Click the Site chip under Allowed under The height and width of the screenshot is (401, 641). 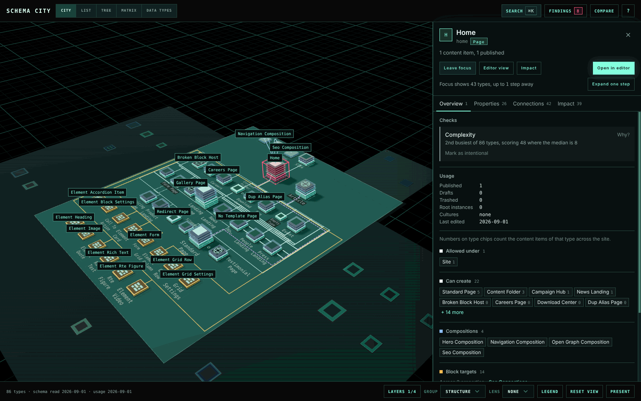[448, 262]
